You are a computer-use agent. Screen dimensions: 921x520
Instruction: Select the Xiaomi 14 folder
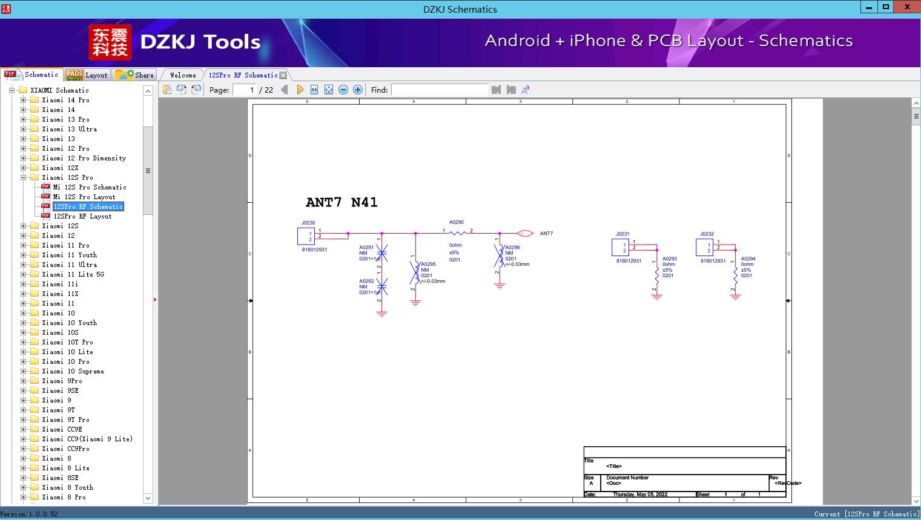point(59,110)
